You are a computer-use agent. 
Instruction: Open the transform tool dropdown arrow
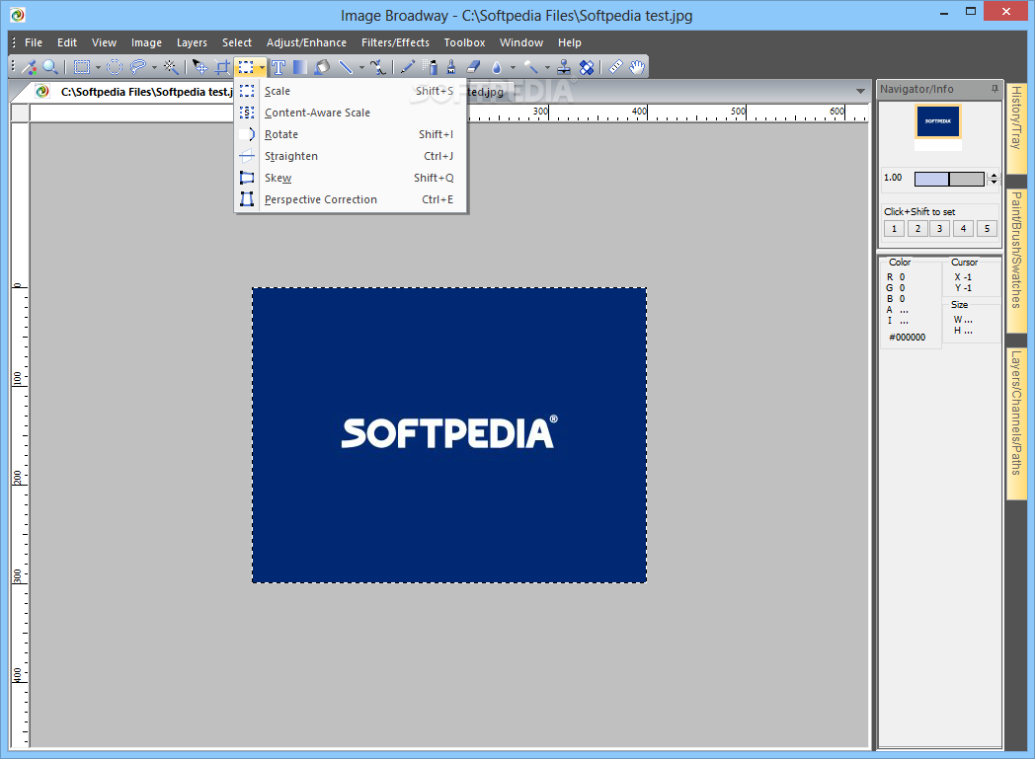point(262,67)
